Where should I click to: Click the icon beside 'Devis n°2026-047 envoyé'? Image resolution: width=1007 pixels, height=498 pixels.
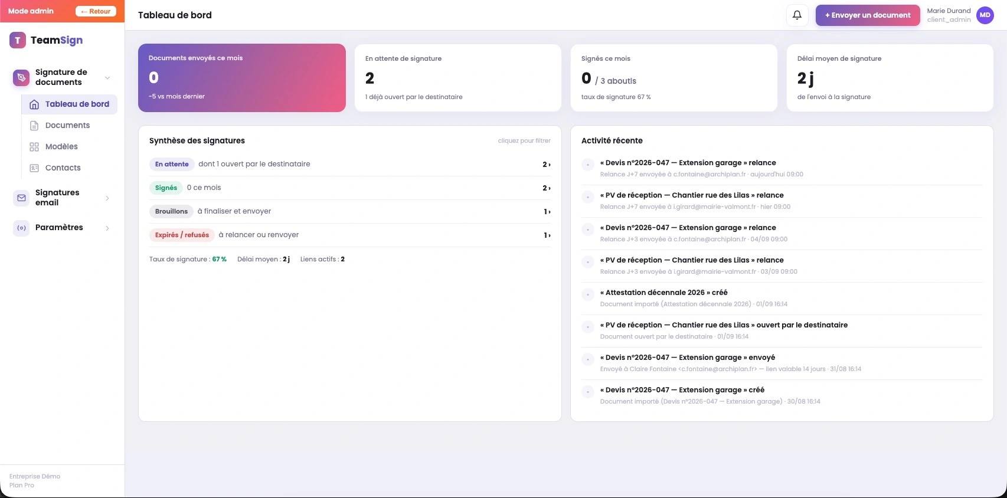588,359
